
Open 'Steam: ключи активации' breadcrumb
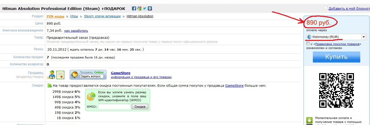(102, 16)
